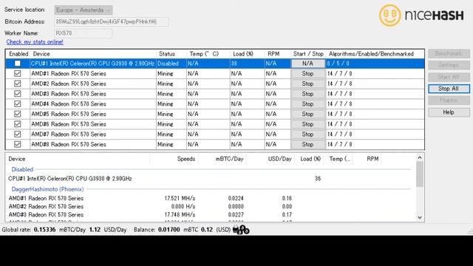Click the 0.0224 mBTC/Day value
This screenshot has height=266, width=473.
(x=236, y=198)
